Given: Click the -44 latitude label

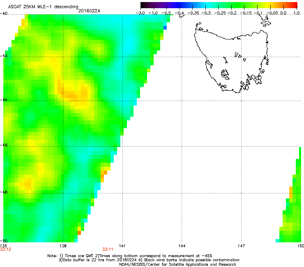Looking at the screenshot, I should coord(4,100).
